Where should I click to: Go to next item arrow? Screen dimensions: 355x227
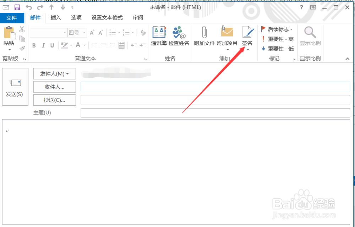(63, 7)
